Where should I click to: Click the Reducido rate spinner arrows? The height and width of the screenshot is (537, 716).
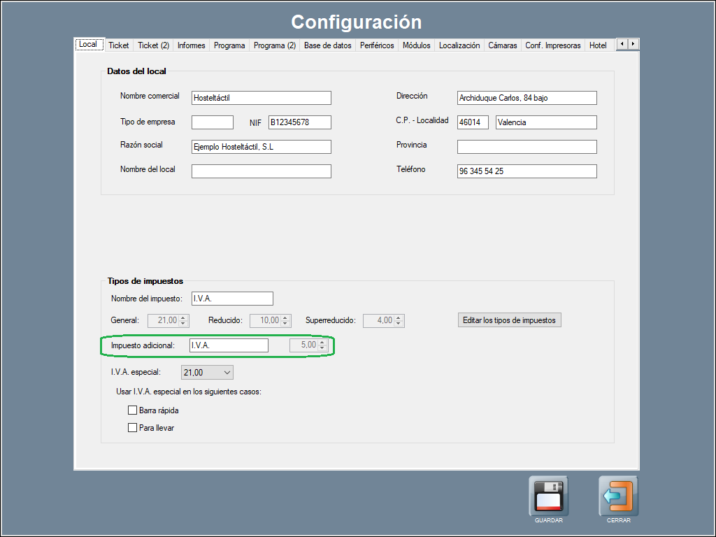[x=285, y=321]
